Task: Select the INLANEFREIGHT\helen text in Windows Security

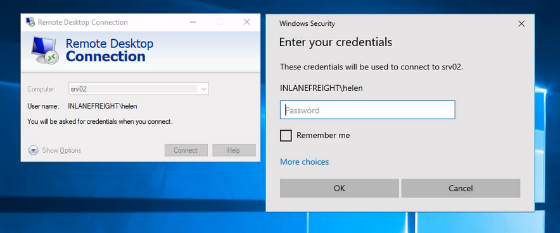Action: click(321, 88)
